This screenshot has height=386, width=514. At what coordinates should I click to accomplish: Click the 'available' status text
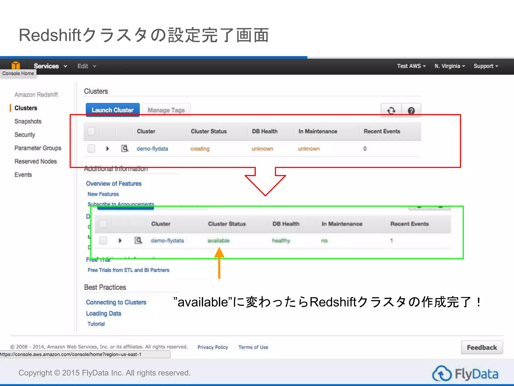click(x=218, y=241)
